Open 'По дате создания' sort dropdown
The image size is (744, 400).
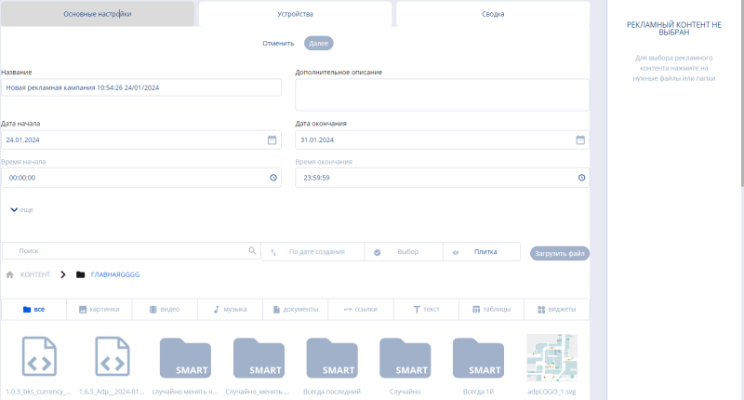point(311,251)
